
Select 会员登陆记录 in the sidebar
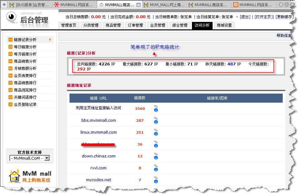pos(30,105)
